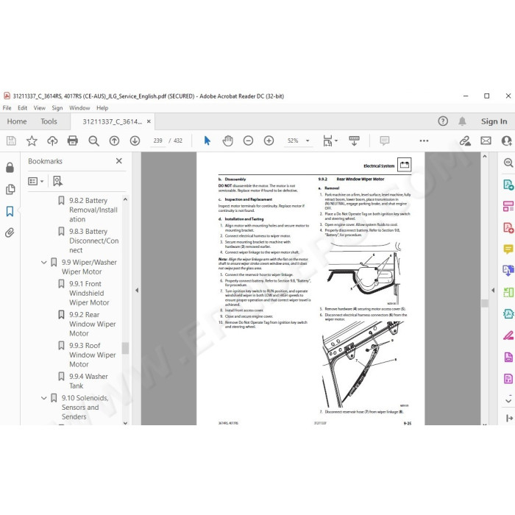Screen dimensions: 515x515
Task: Open help question mark icon
Action: pos(443,121)
